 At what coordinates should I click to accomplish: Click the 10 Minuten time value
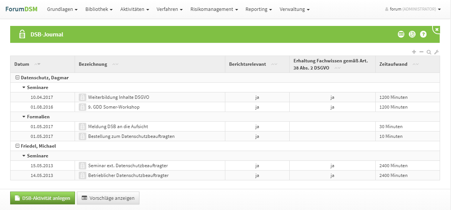(x=391, y=136)
